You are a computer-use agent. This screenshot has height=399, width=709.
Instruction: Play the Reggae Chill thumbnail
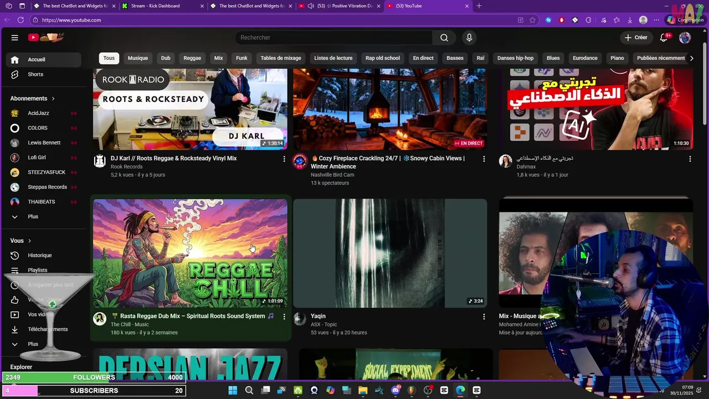[190, 253]
